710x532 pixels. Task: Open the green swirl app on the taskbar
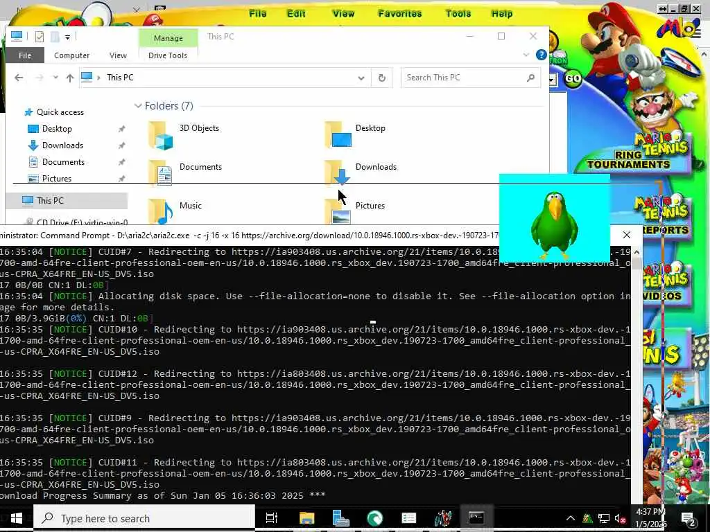coord(374,518)
